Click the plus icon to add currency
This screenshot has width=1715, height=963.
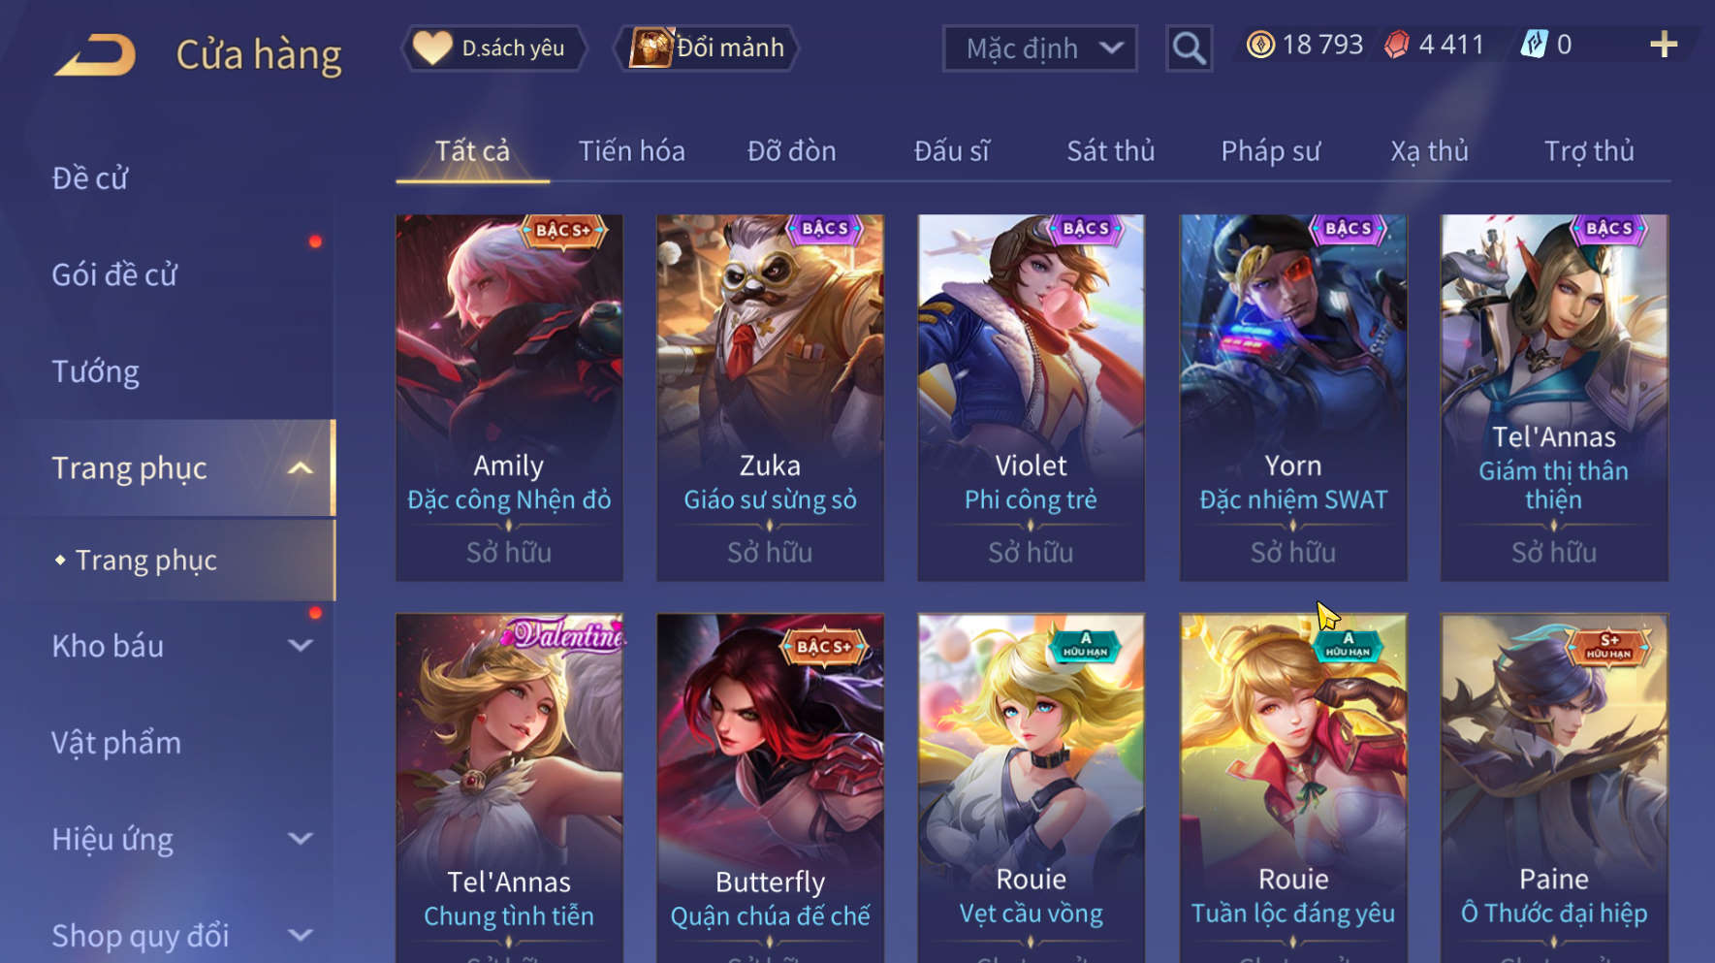[x=1664, y=45]
